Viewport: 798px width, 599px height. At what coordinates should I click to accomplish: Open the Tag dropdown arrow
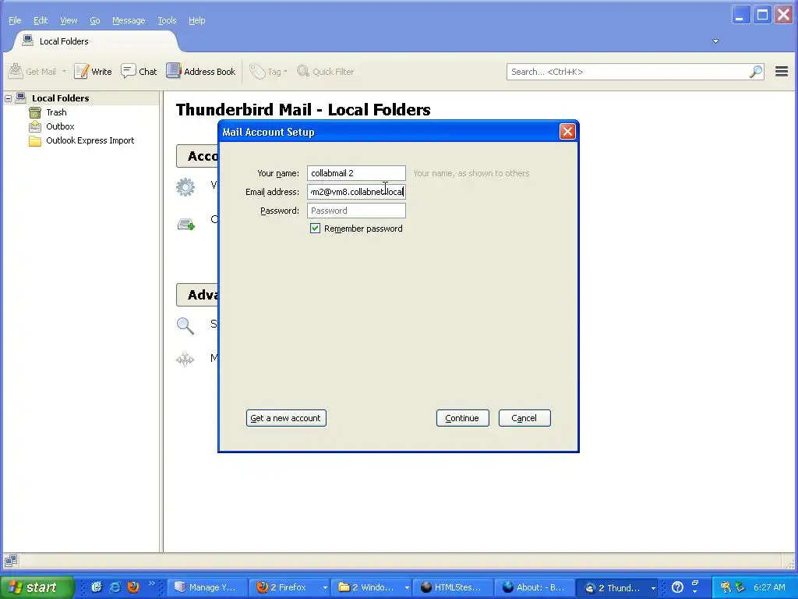coord(285,71)
